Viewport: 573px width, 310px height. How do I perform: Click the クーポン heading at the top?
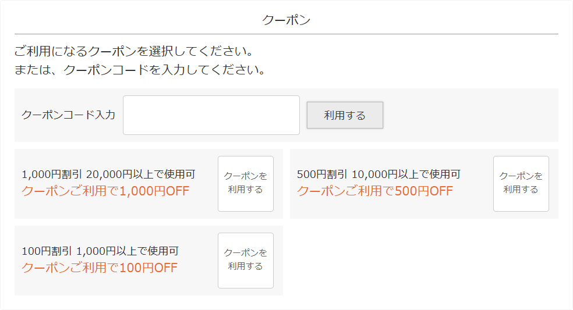tap(286, 20)
